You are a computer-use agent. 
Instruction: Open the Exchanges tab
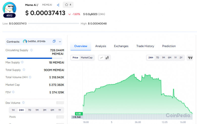pos(121,46)
